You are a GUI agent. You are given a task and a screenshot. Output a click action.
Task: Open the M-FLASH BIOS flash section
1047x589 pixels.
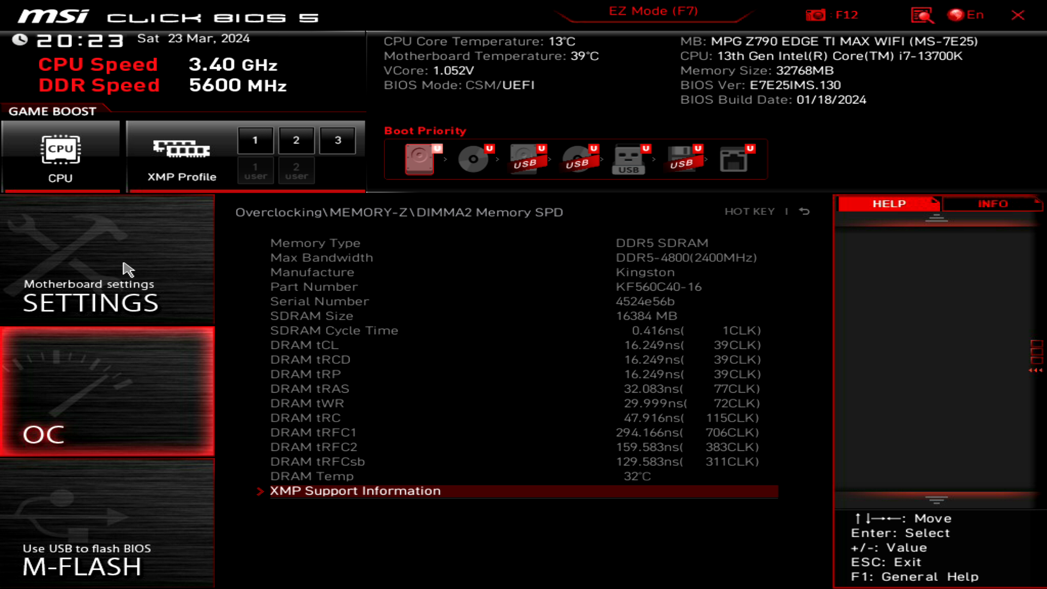coord(107,524)
